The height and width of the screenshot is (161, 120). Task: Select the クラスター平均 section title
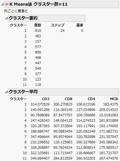point(23,92)
